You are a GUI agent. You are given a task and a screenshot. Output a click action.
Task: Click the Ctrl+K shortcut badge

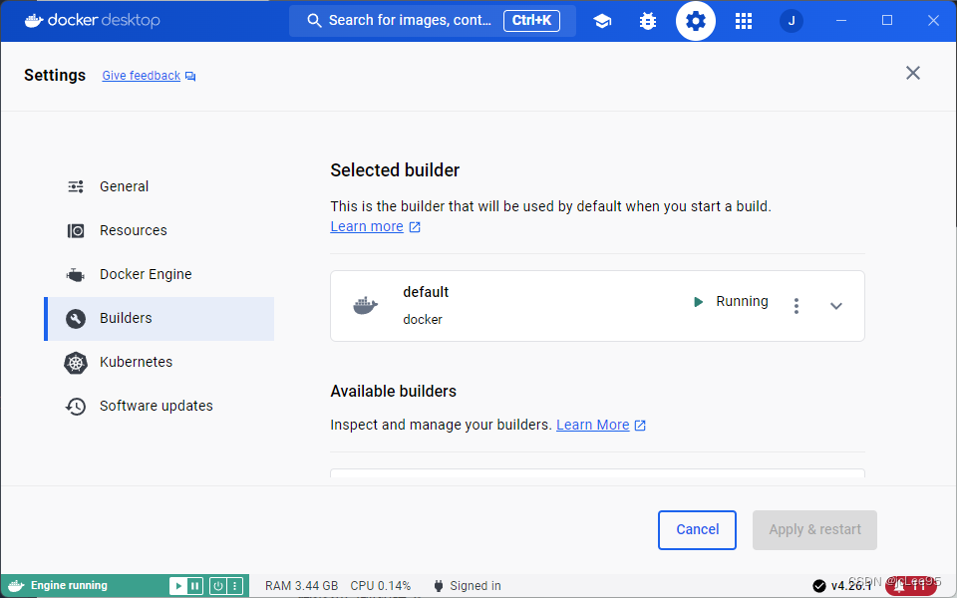tap(531, 21)
